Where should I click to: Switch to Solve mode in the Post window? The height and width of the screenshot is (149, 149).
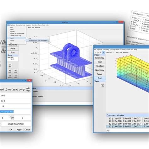tap(100, 74)
